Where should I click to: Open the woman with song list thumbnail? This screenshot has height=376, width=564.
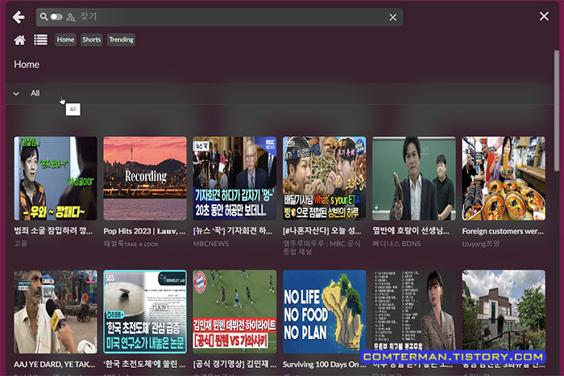(x=413, y=312)
